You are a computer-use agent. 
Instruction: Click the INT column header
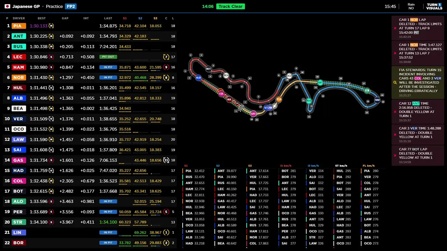86,18
